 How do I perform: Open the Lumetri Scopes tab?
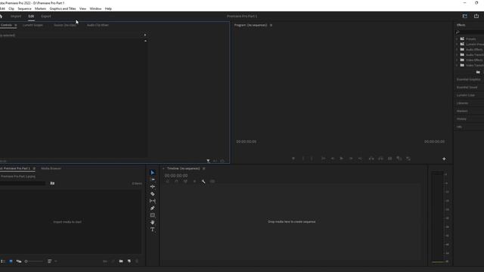point(33,25)
